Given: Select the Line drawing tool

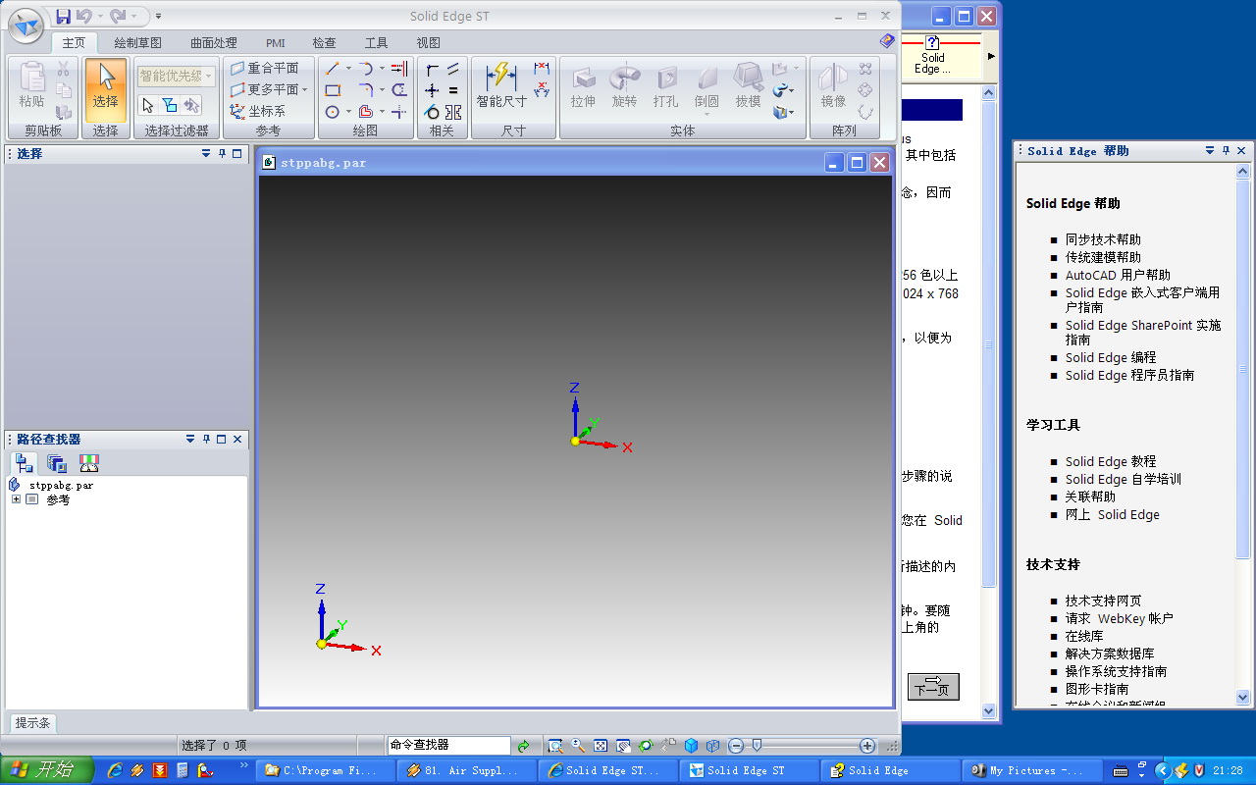Looking at the screenshot, I should click(x=333, y=69).
